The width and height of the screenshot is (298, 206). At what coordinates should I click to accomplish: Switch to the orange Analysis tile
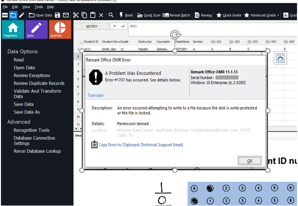click(x=60, y=29)
